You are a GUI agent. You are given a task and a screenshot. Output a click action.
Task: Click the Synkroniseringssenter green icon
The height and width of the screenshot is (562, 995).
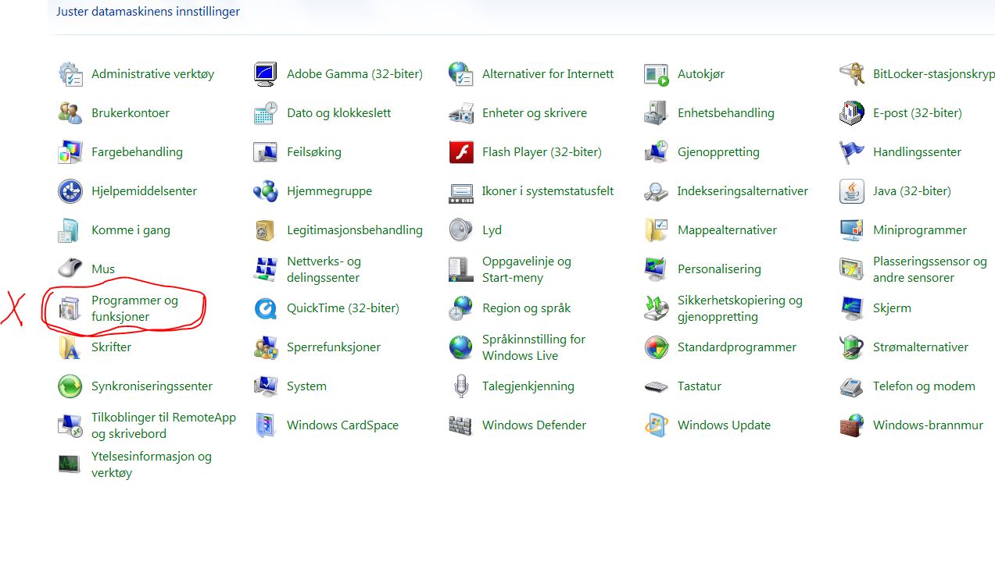pyautogui.click(x=70, y=386)
